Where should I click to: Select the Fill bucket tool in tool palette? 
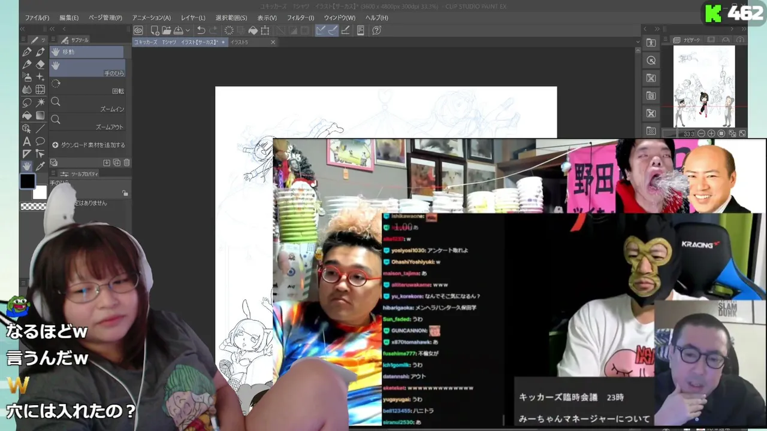point(27,116)
